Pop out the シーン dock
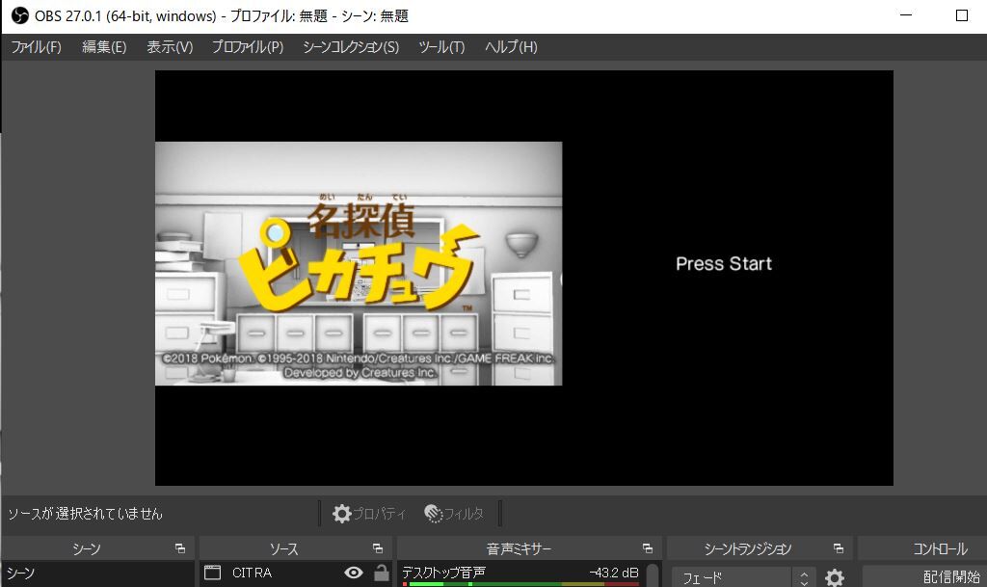The height and width of the screenshot is (587, 987). pyautogui.click(x=180, y=548)
